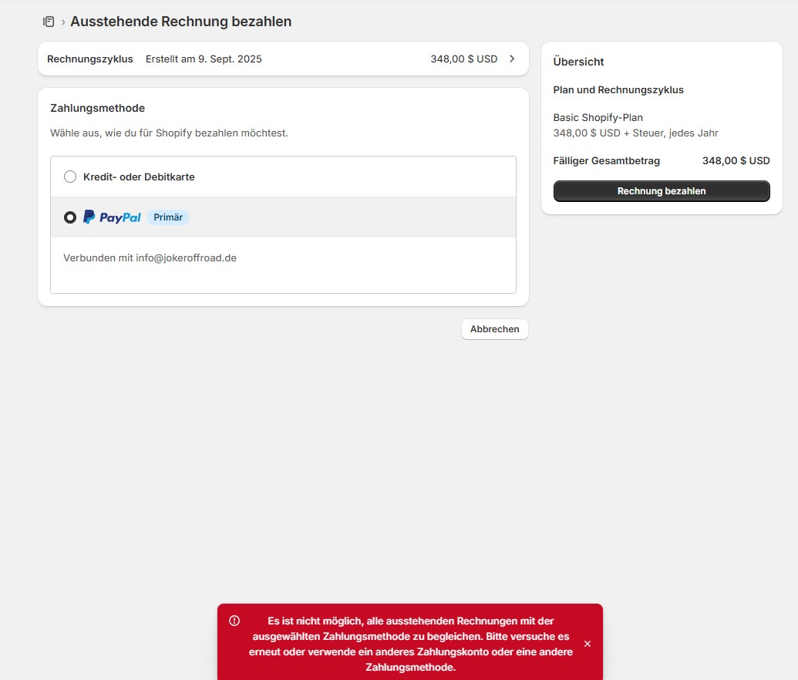Screen dimensions: 798x680
Task: Expand the Rechnungszyklus row with the chevron arrow
Action: tap(512, 59)
